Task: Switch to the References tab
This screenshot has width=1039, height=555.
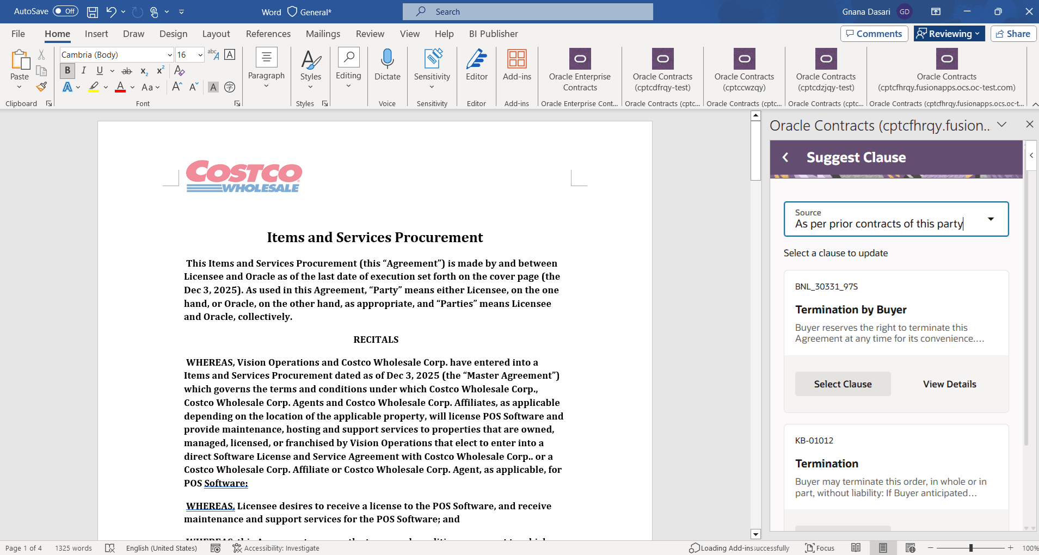Action: 268,34
